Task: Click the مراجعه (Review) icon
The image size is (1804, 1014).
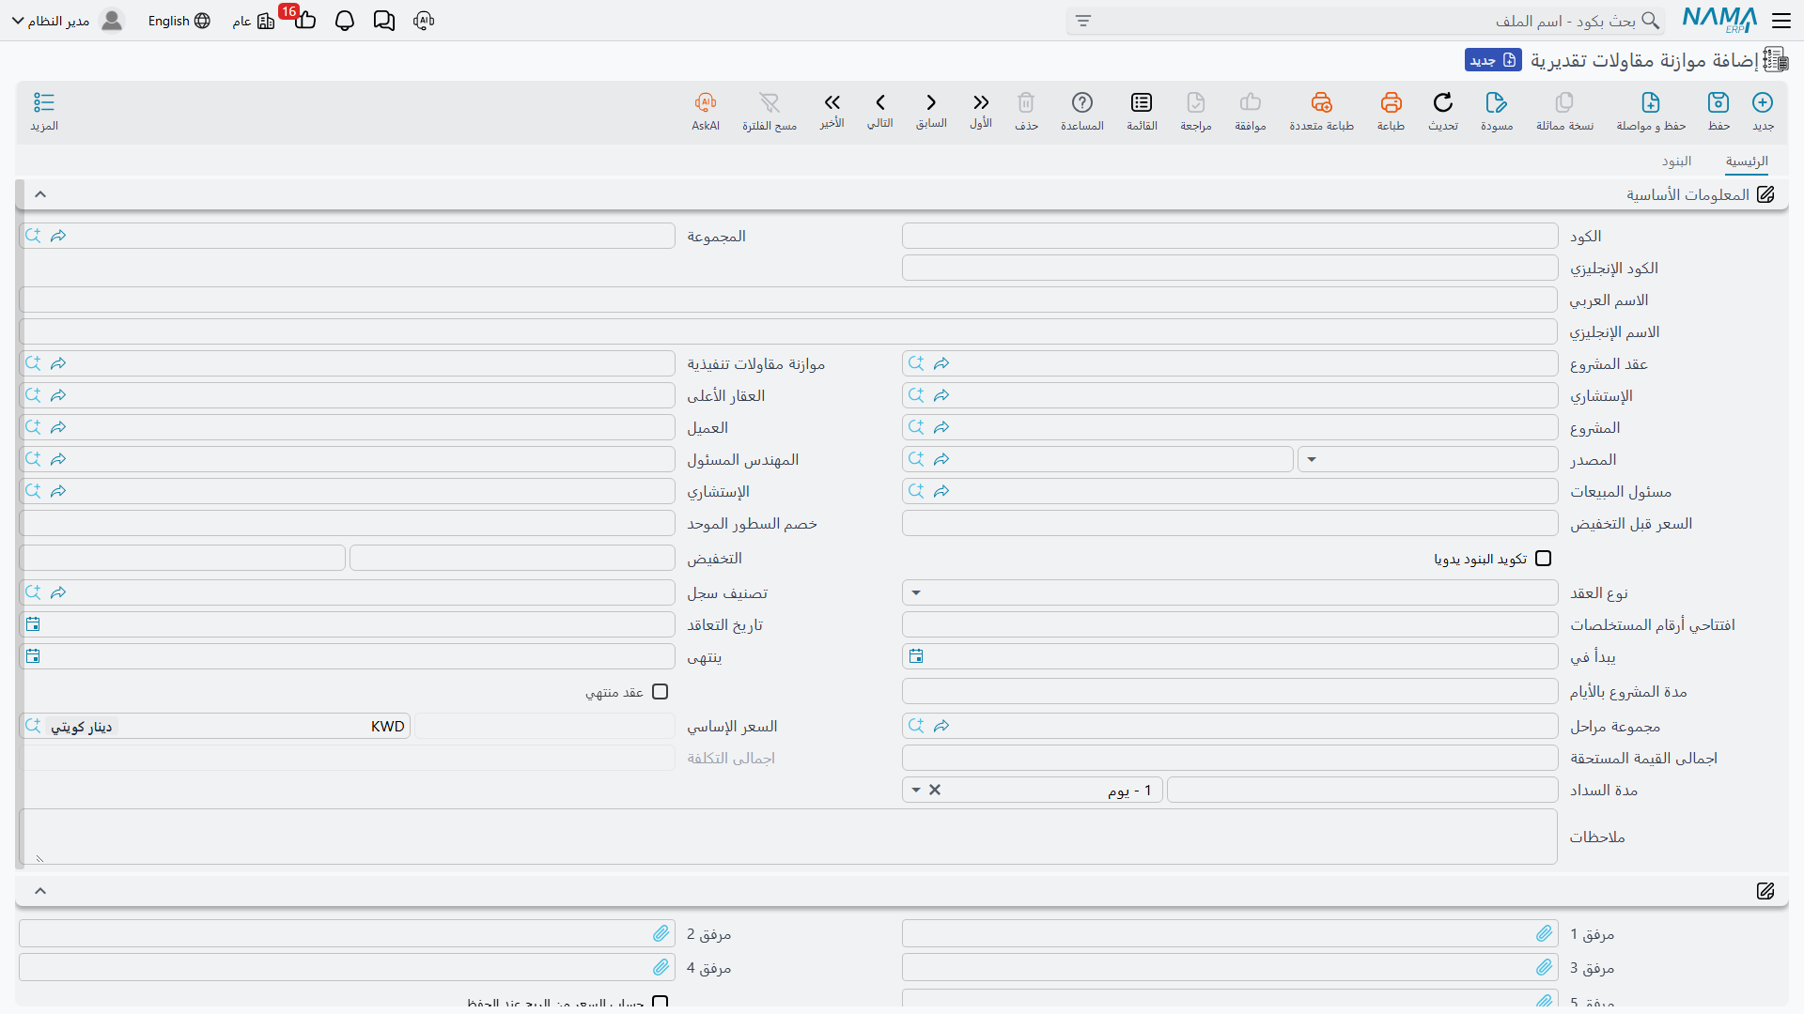Action: (x=1196, y=102)
